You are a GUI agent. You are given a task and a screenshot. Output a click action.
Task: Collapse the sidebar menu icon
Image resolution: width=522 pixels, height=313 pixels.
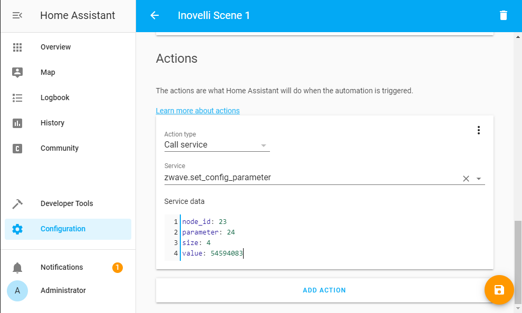click(x=17, y=16)
